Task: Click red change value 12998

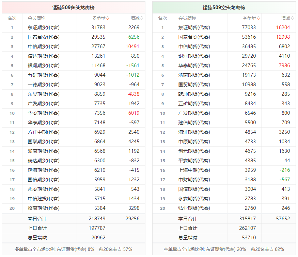Action: [283, 37]
